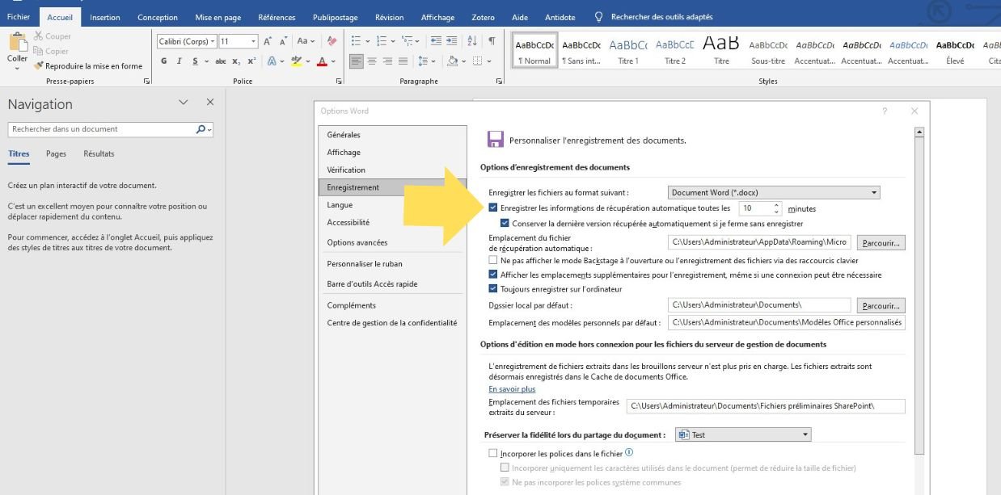Open the file format dropdown showing Document Word
1001x495 pixels.
[872, 192]
